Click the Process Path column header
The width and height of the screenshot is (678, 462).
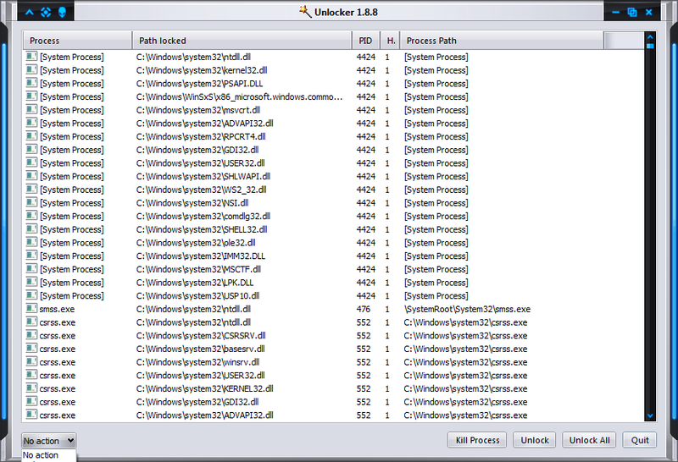click(x=502, y=41)
